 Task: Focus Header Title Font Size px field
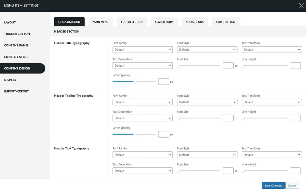(x=228, y=66)
